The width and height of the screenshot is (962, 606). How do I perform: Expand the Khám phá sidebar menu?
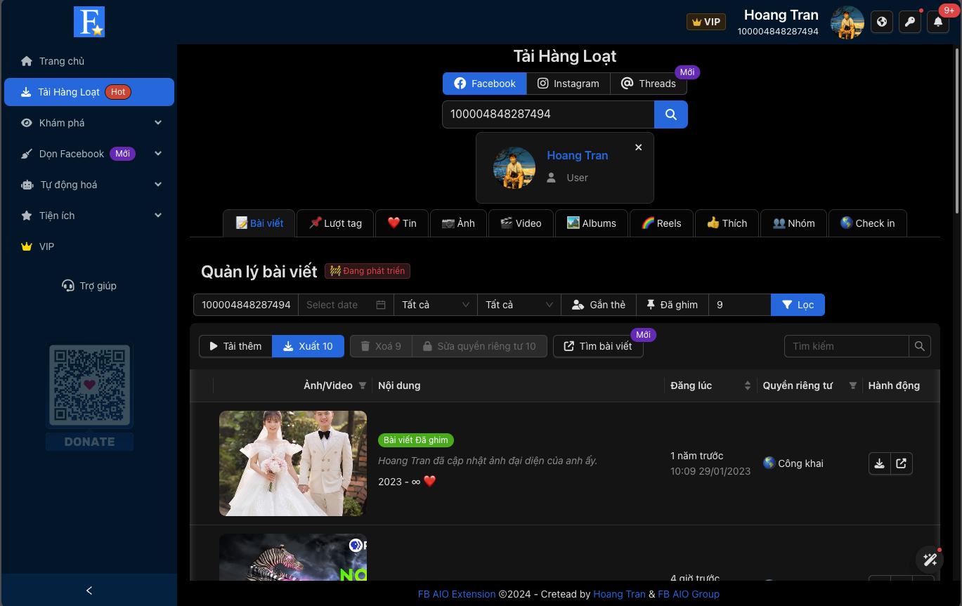(89, 123)
